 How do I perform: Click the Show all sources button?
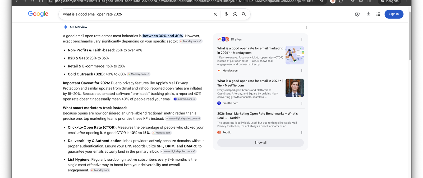[260, 143]
